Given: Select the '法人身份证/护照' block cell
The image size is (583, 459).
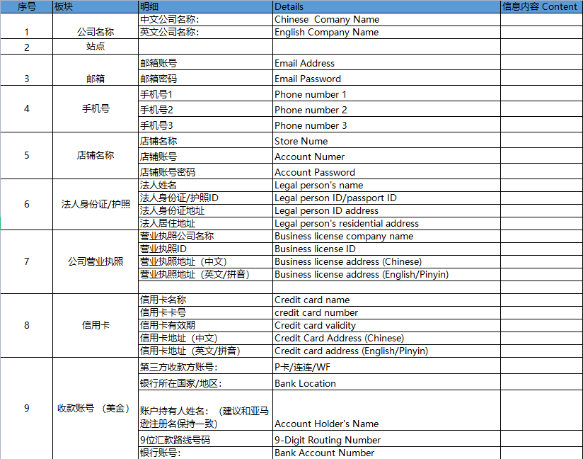Looking at the screenshot, I should pos(96,205).
